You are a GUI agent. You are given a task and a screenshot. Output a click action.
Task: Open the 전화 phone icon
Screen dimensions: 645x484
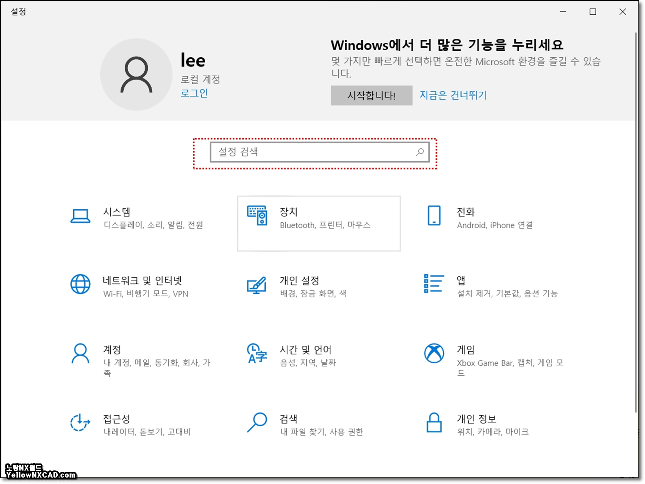coord(434,215)
